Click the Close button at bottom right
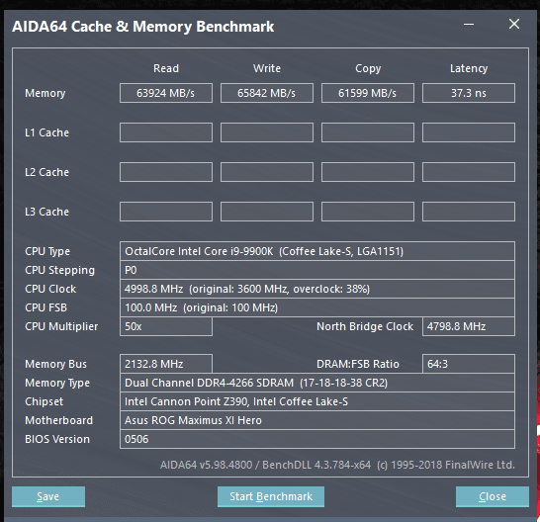540x522 pixels. (493, 496)
